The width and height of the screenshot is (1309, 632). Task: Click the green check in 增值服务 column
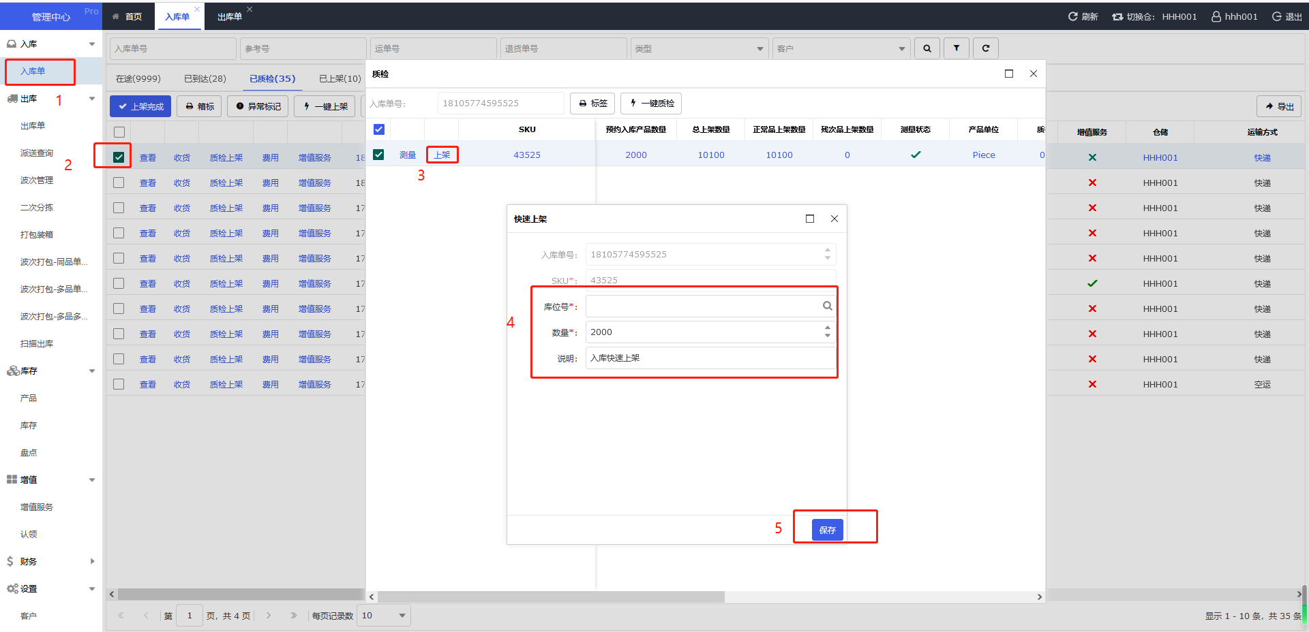pyautogui.click(x=1092, y=283)
